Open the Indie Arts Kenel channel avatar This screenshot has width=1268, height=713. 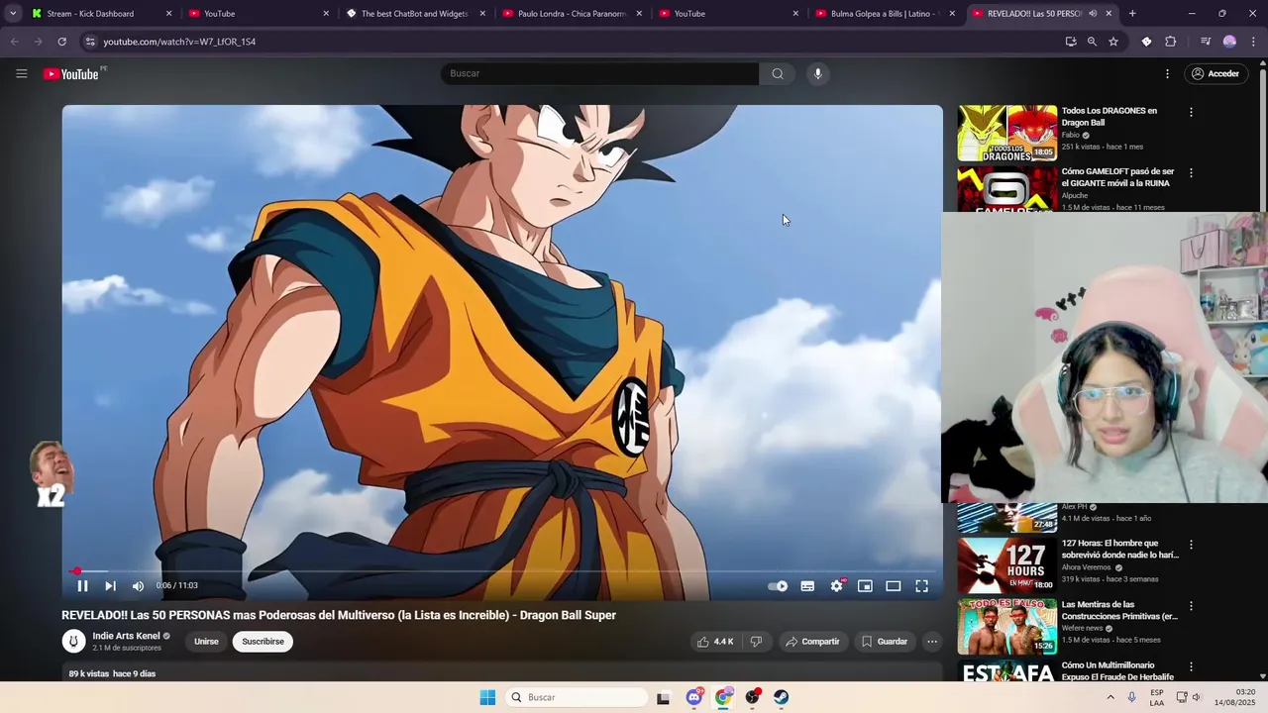tap(73, 642)
